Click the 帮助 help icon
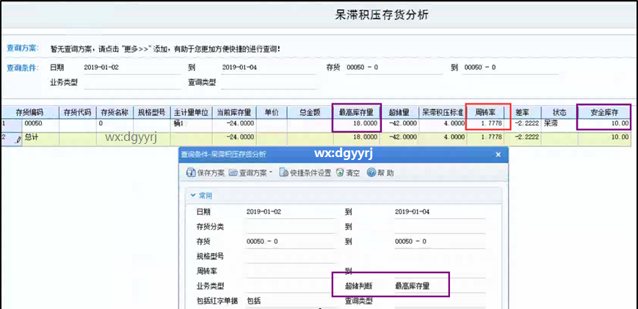This screenshot has height=309, width=638. click(371, 172)
